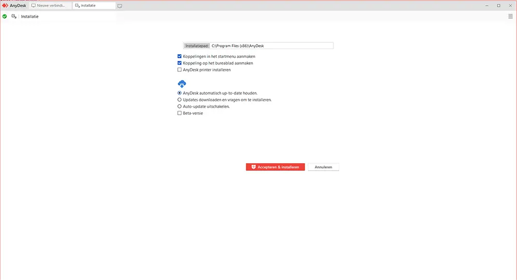Click the new session monitor icon
The width and height of the screenshot is (517, 280).
[120, 6]
